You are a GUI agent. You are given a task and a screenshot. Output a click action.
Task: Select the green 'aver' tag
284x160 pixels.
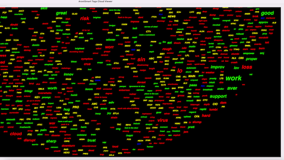click(x=232, y=88)
